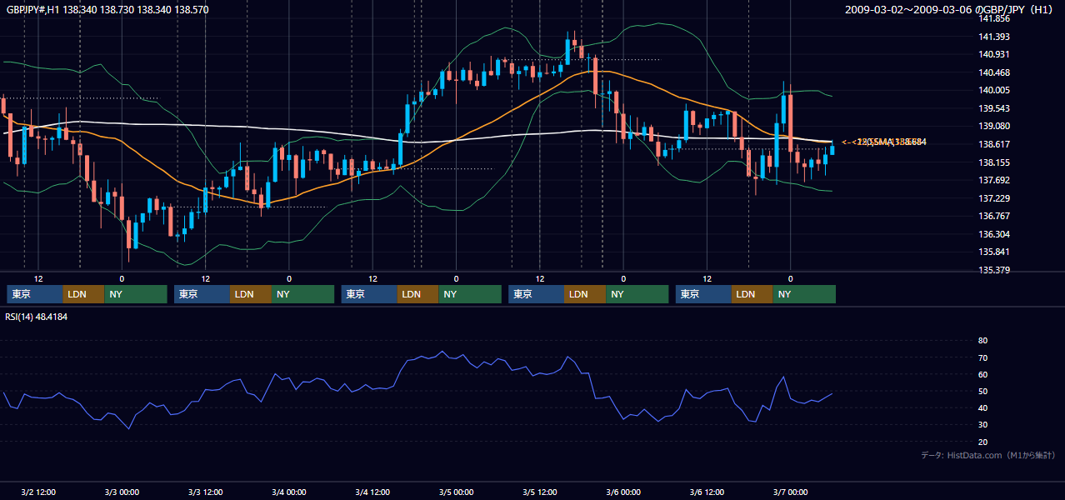Click the orange moving average value label
The height and width of the screenshot is (500, 1065).
pos(883,142)
